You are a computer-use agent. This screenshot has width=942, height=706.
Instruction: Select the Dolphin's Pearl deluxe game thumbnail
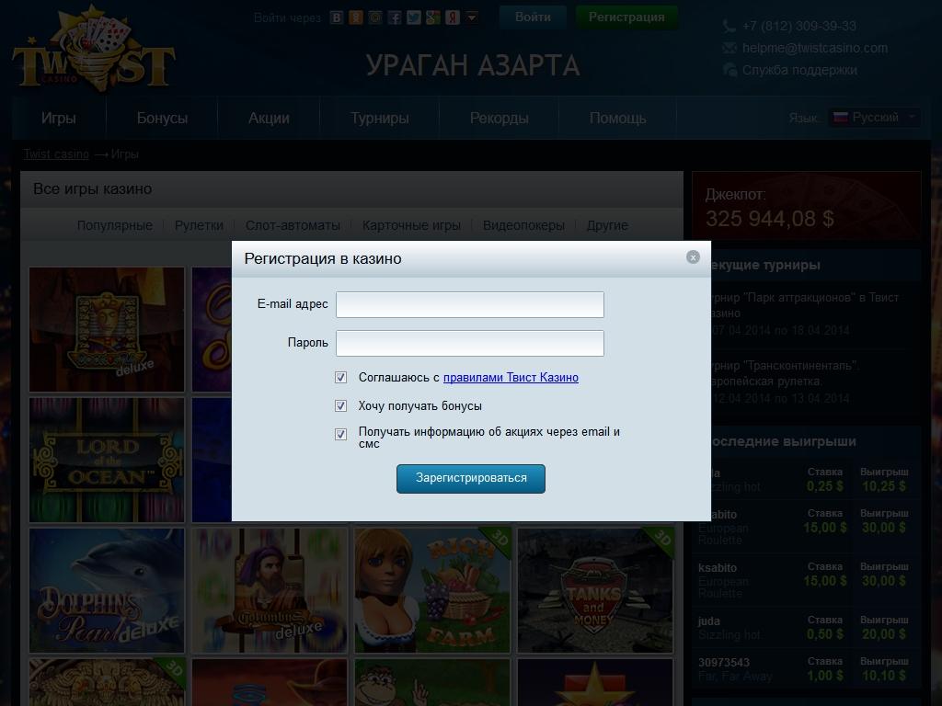[107, 590]
